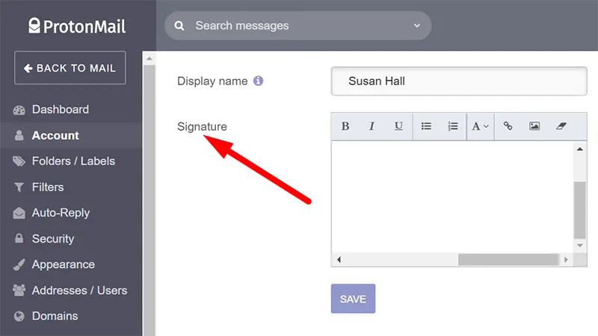598x336 pixels.
Task: Open the Filters settings page
Action: 48,187
